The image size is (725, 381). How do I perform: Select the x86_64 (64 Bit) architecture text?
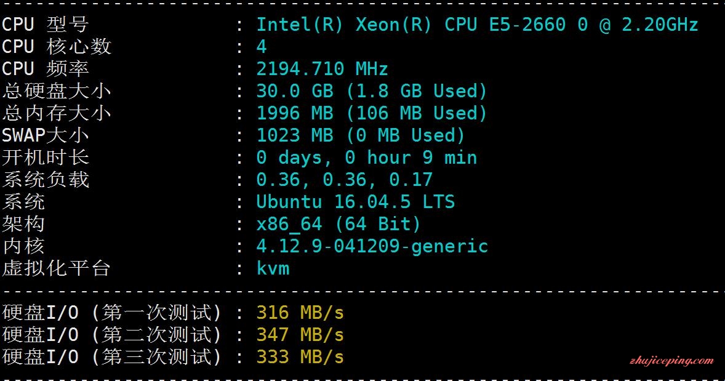click(x=338, y=224)
